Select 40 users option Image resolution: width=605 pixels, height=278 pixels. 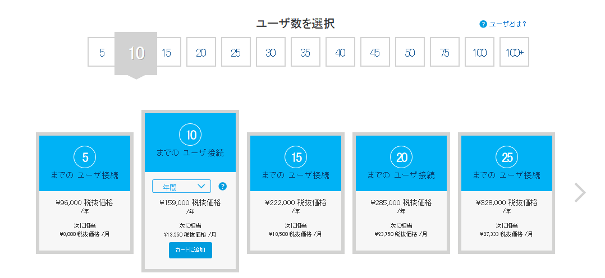click(x=340, y=52)
